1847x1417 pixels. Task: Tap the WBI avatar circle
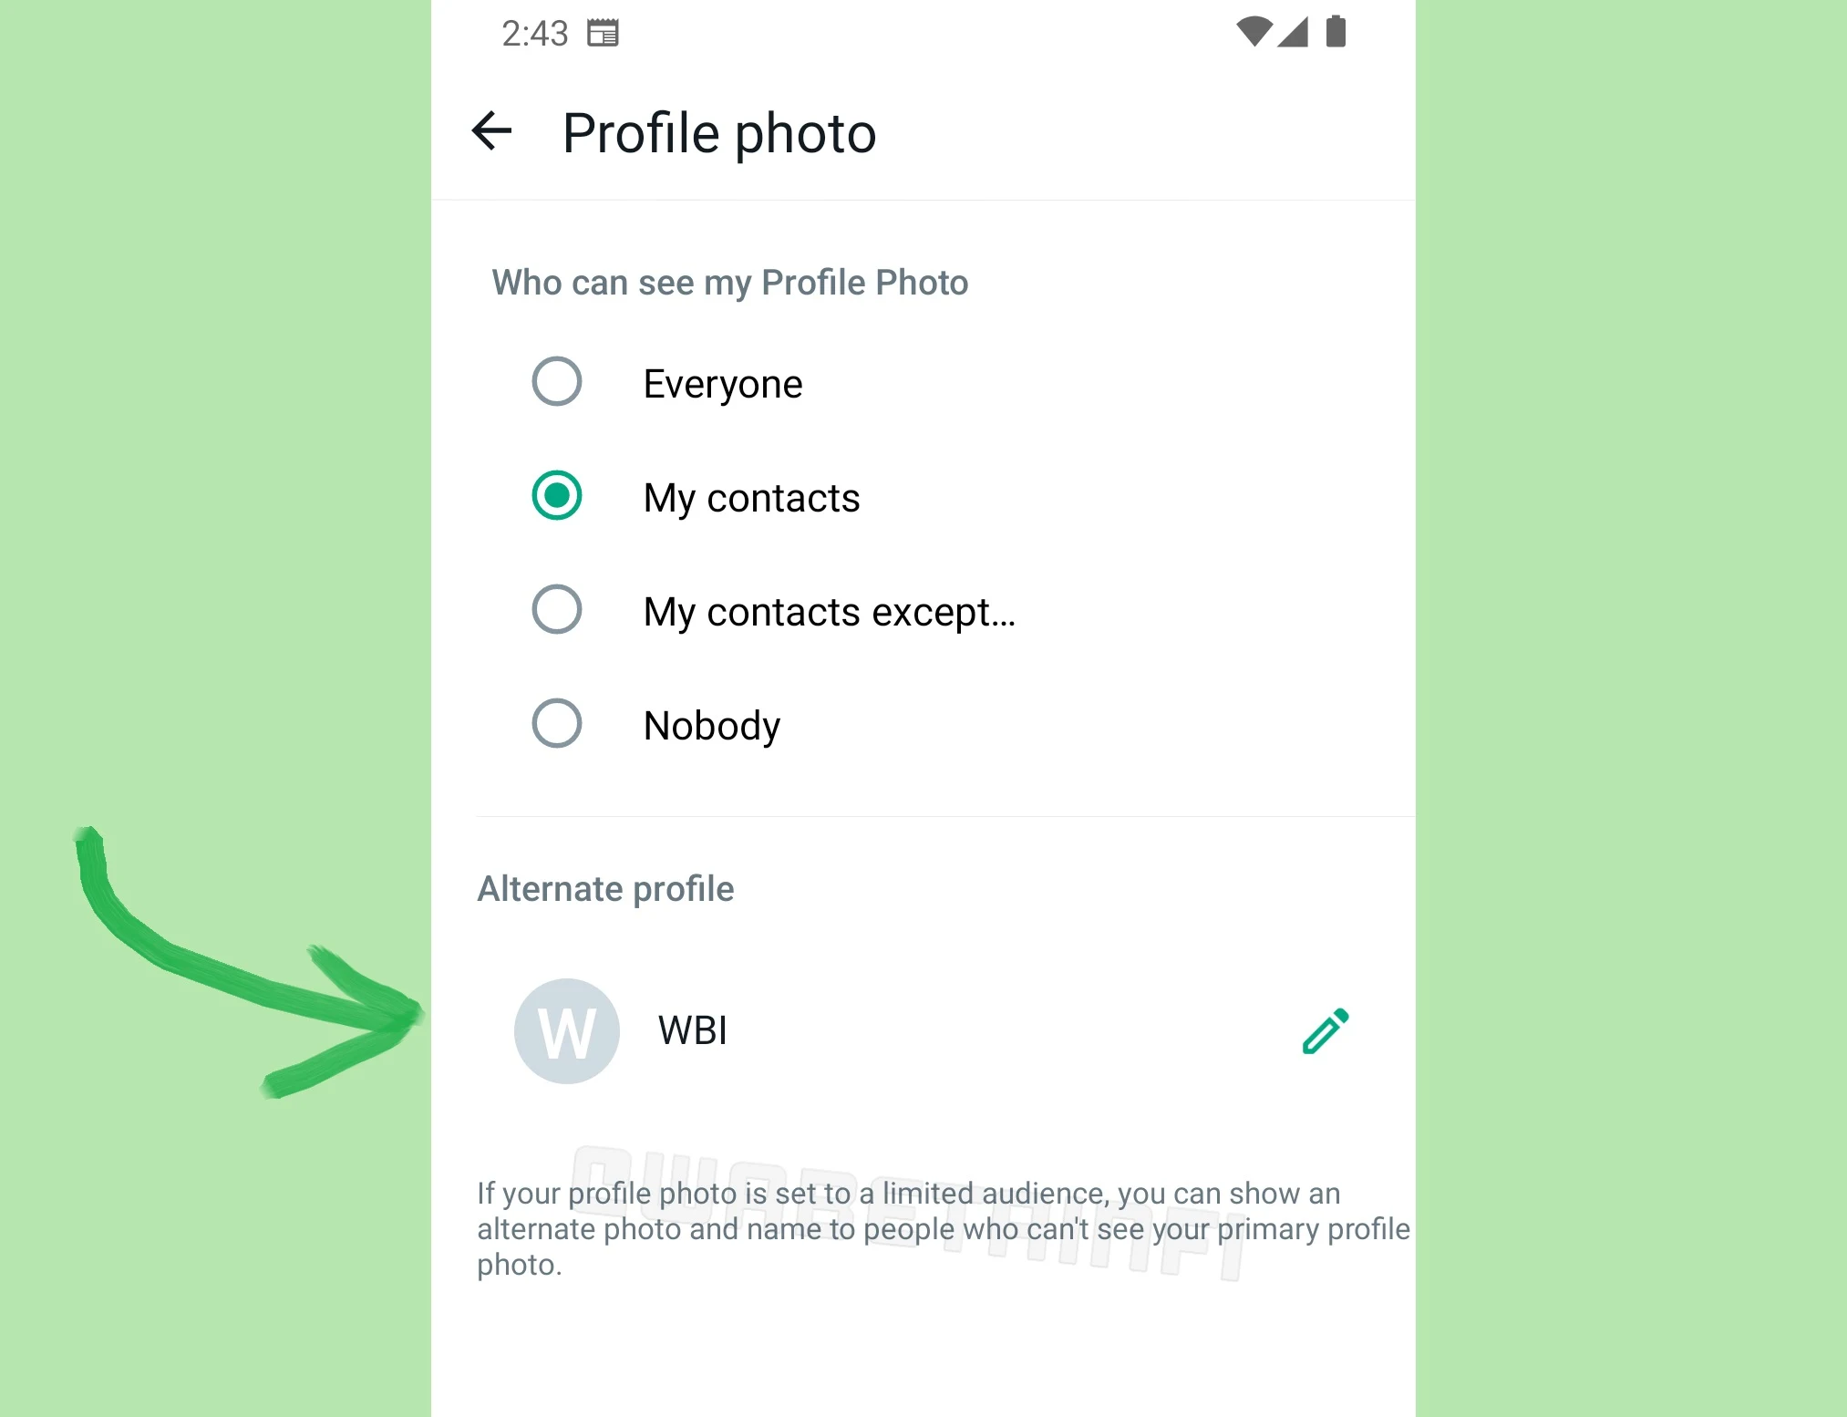[x=567, y=1031]
